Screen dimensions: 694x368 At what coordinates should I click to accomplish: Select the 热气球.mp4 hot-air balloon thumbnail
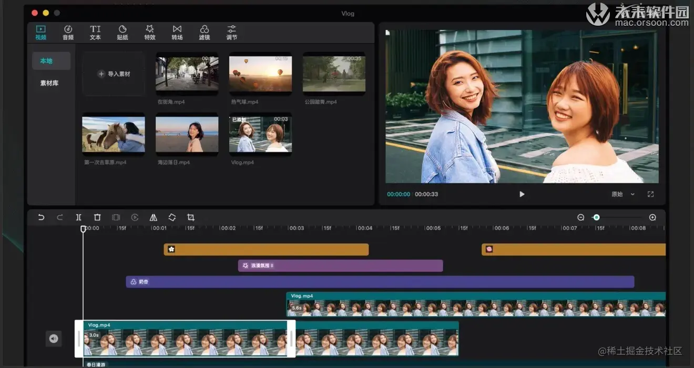[260, 74]
